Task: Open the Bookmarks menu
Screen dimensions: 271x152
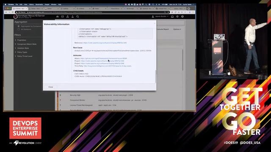Action: 39,5
